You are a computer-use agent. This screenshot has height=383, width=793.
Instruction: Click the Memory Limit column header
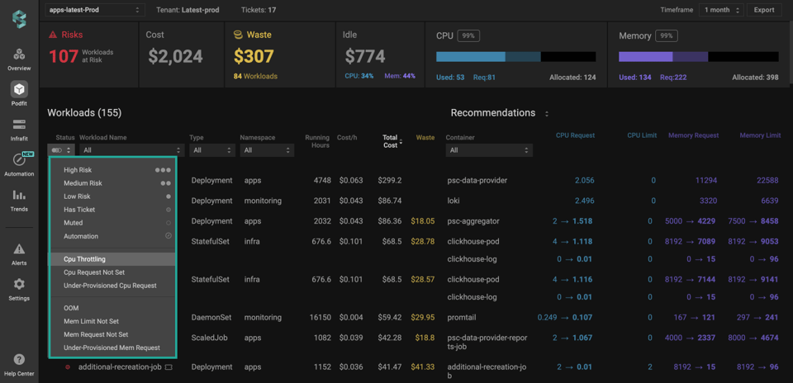[758, 135]
